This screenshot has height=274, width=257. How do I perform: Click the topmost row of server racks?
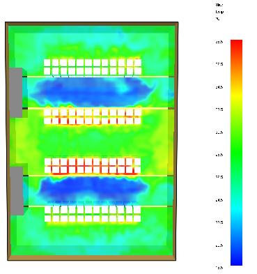(x=93, y=67)
